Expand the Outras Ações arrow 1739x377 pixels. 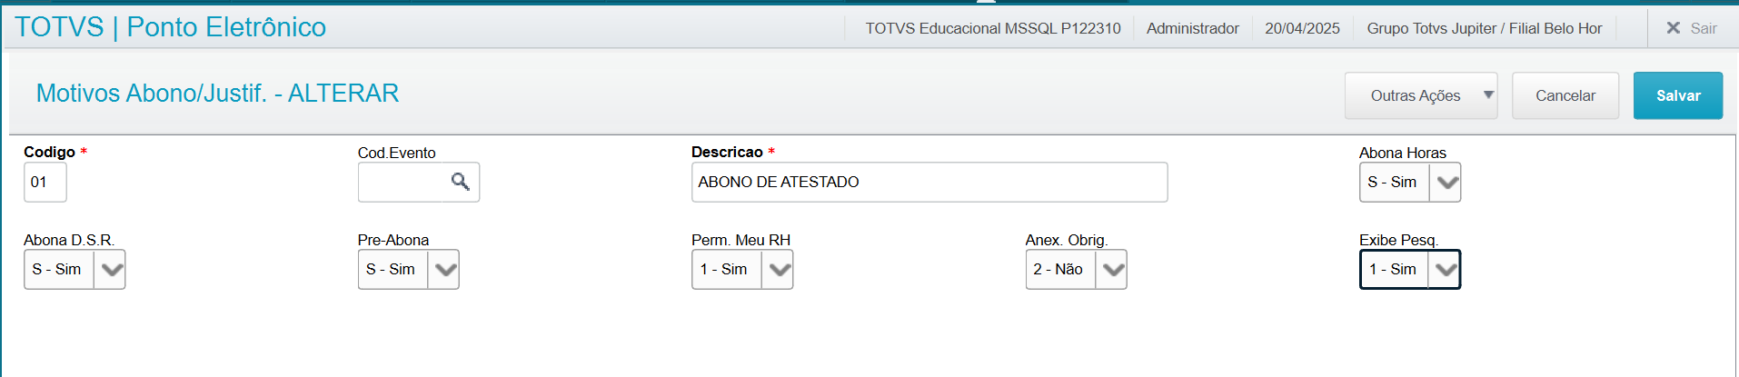[x=1488, y=95]
